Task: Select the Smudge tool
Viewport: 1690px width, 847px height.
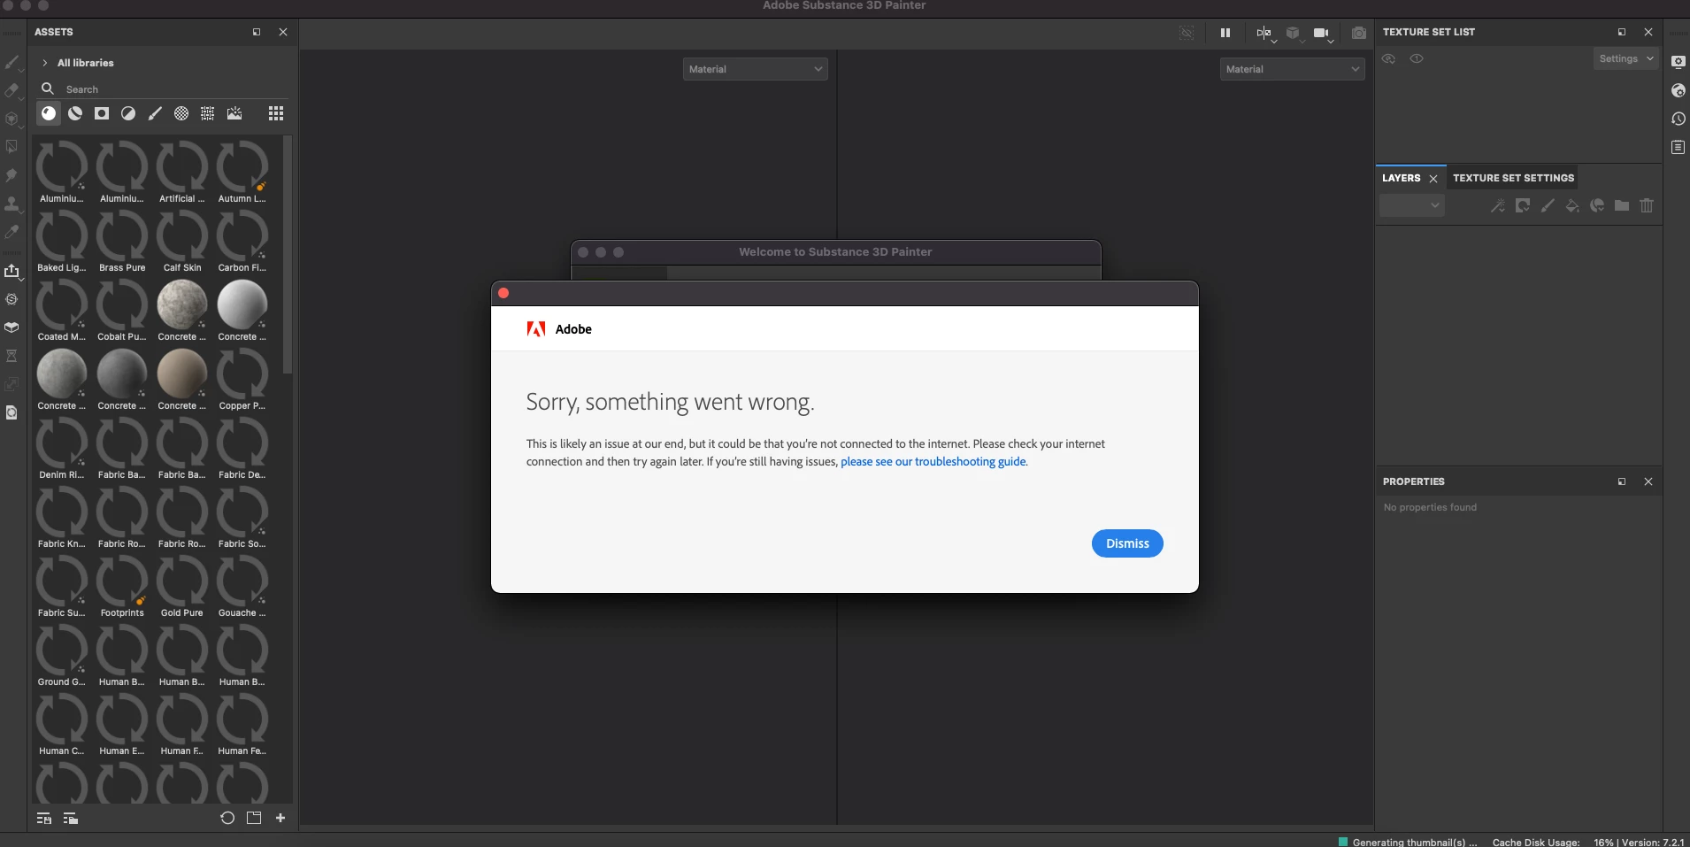Action: click(x=12, y=175)
